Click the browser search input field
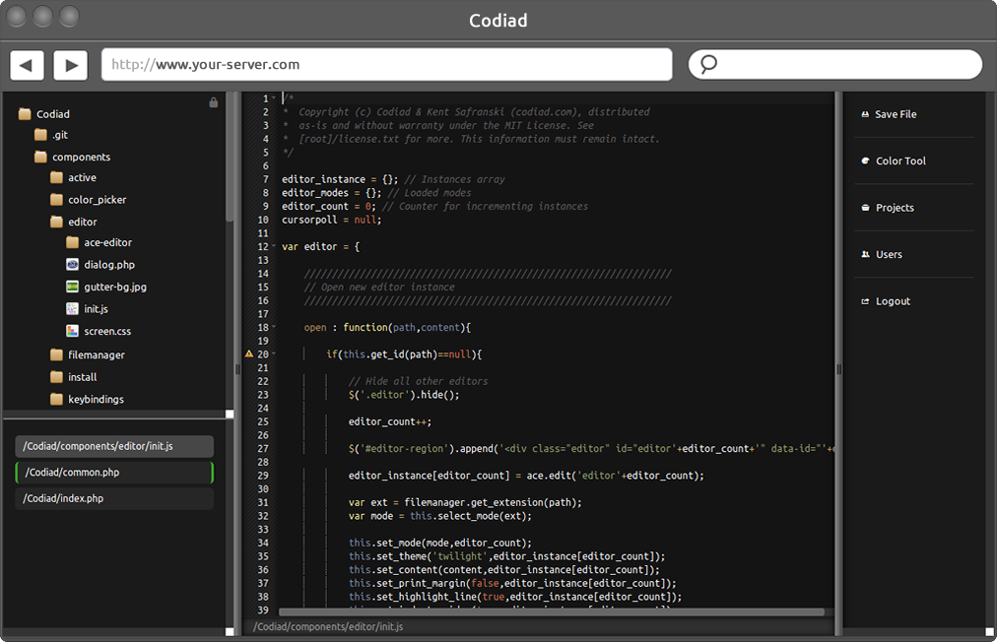Screen dimensions: 997x642 coord(835,64)
